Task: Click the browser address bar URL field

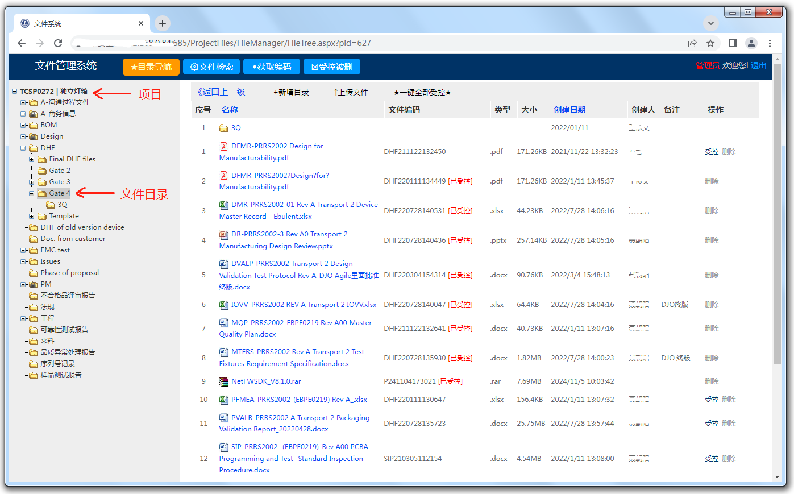Action: (375, 43)
